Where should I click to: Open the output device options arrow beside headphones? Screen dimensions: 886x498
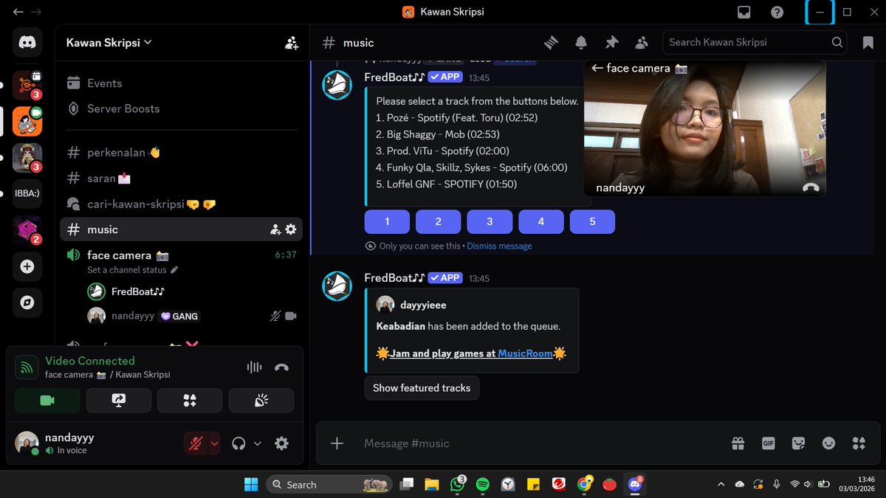[x=258, y=443]
